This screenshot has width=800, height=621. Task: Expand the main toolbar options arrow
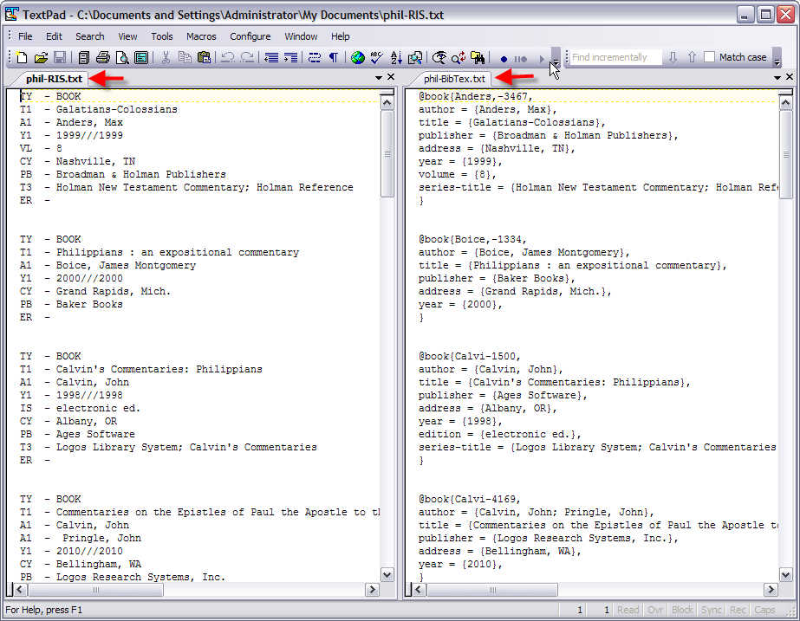point(556,63)
